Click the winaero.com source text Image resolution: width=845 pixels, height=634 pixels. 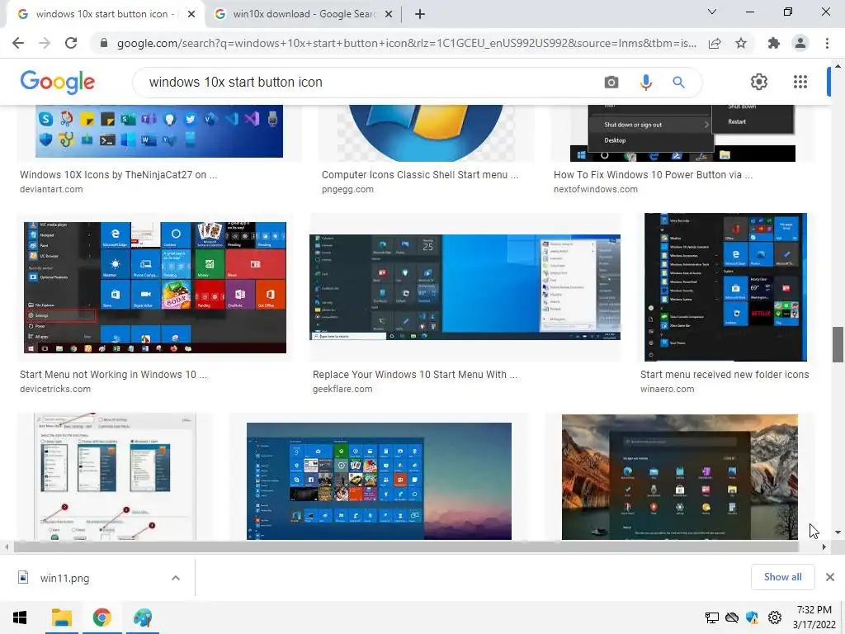tap(667, 389)
